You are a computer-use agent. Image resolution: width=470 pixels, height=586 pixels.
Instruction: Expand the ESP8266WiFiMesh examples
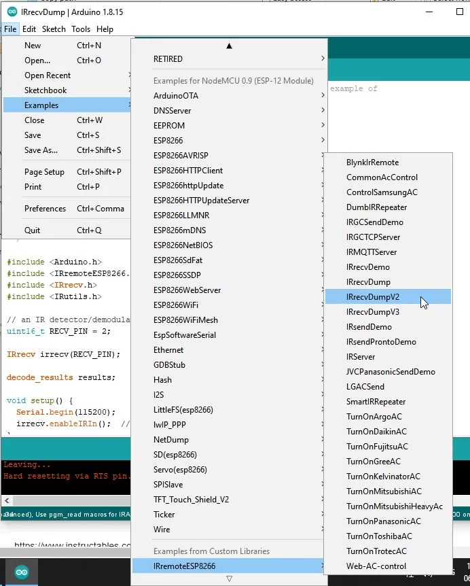tap(228, 320)
